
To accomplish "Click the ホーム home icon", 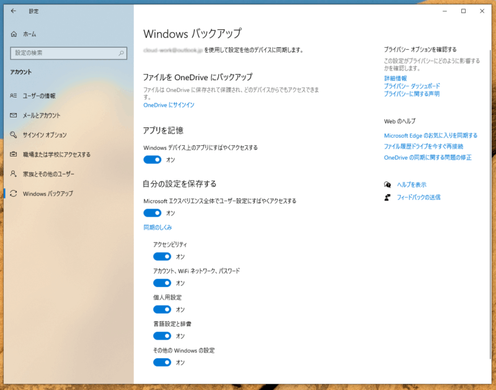I will pos(14,34).
